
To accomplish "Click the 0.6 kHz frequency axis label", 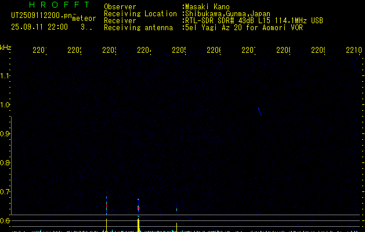I will click(x=5, y=220).
